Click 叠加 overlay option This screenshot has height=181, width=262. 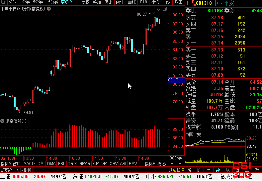(x=97, y=2)
